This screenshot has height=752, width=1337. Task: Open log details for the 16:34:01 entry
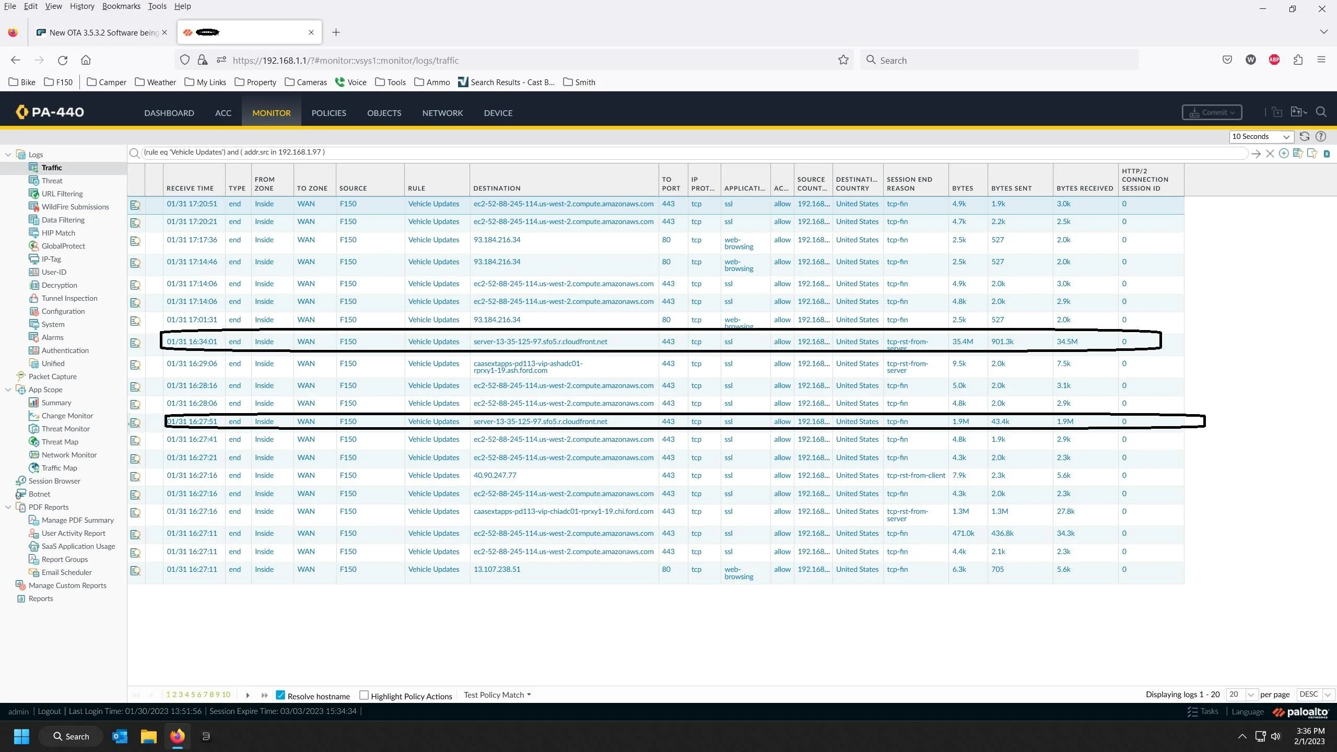click(x=135, y=343)
